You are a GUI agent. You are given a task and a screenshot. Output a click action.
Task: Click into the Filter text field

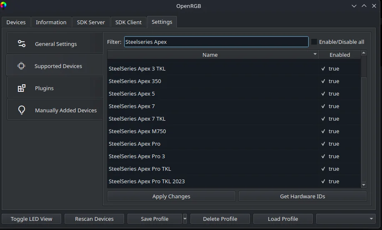[x=216, y=42]
